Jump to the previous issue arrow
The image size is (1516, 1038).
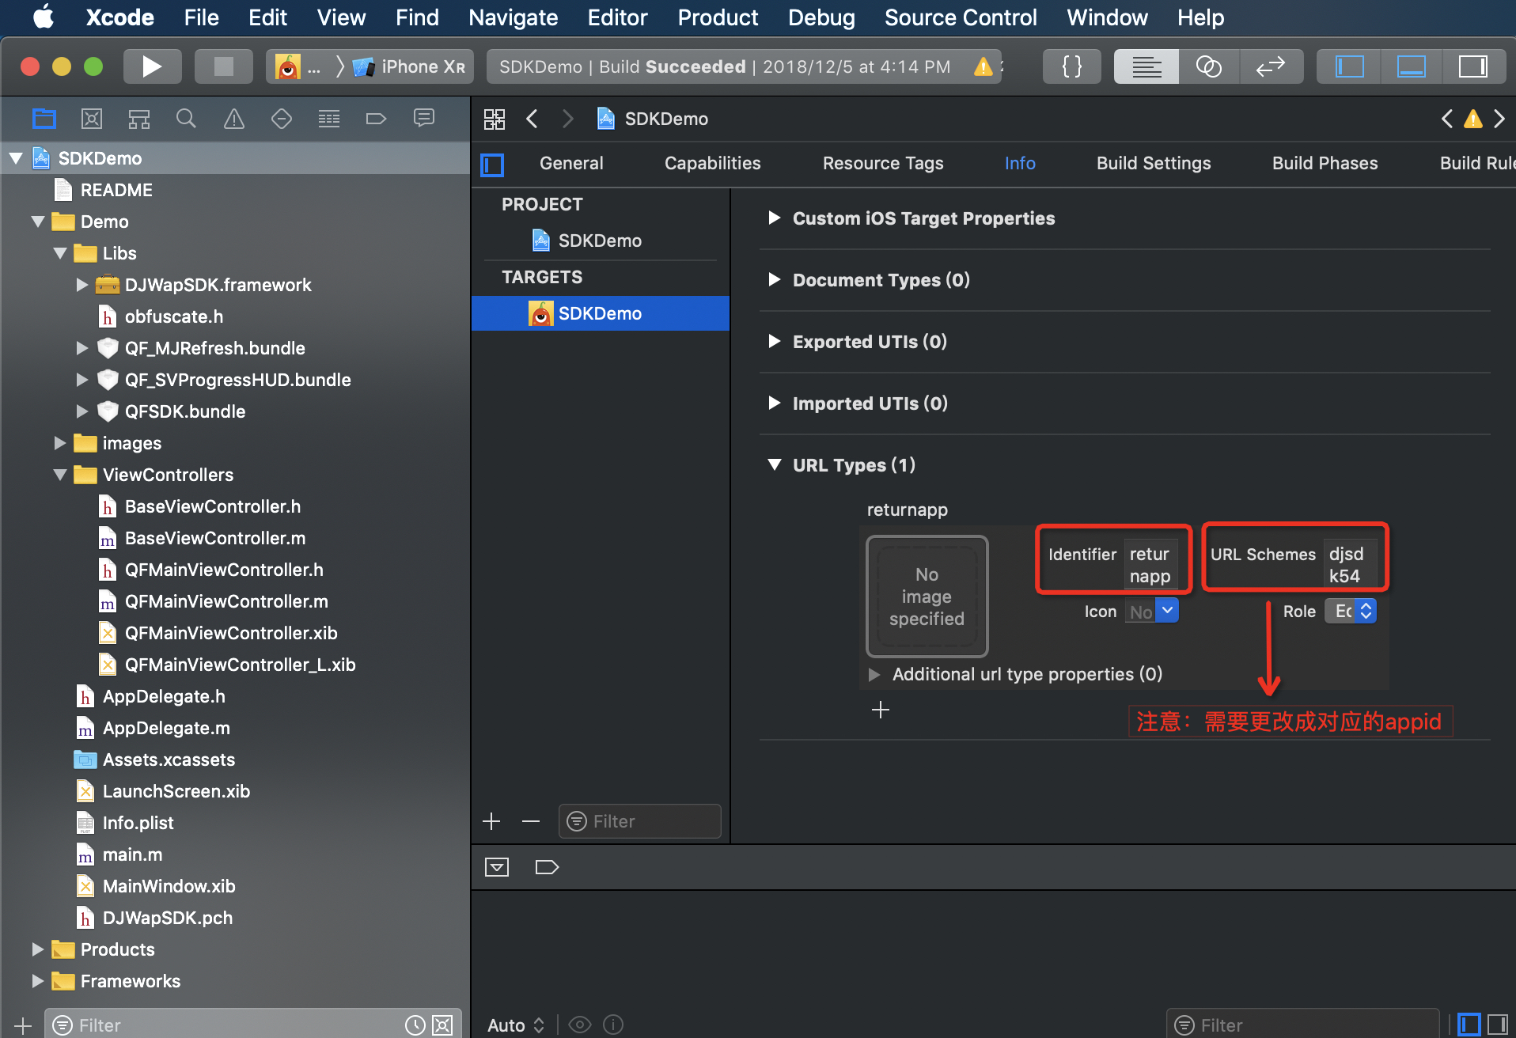coord(1447,119)
